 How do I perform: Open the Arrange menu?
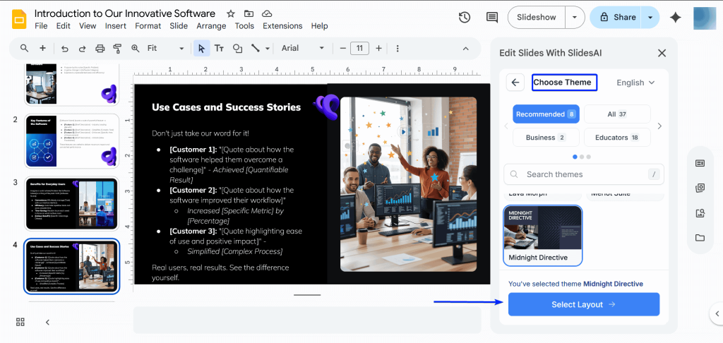(211, 26)
